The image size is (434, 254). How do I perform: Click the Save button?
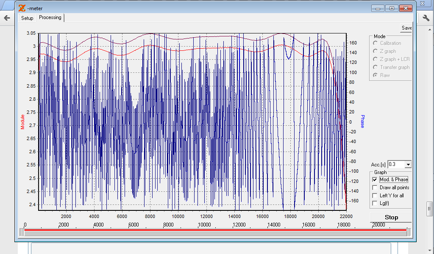(x=406, y=28)
